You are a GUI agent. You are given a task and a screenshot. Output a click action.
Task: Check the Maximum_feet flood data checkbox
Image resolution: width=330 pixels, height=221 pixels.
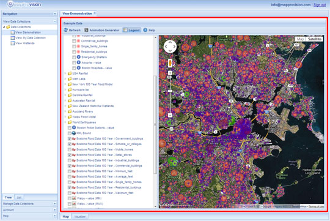[x=70, y=193]
